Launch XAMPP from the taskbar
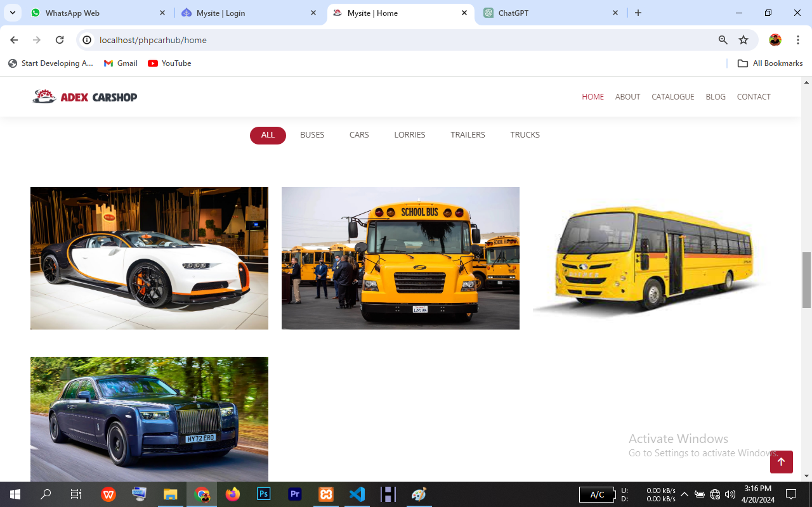Viewport: 812px width, 507px height. (326, 494)
